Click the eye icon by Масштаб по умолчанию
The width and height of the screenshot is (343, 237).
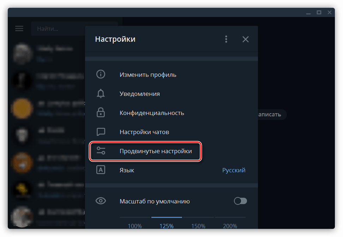click(x=101, y=201)
